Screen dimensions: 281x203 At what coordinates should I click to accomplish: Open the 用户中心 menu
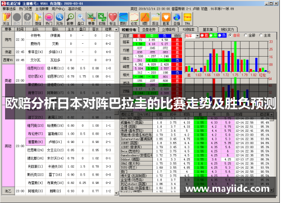(x=58, y=9)
